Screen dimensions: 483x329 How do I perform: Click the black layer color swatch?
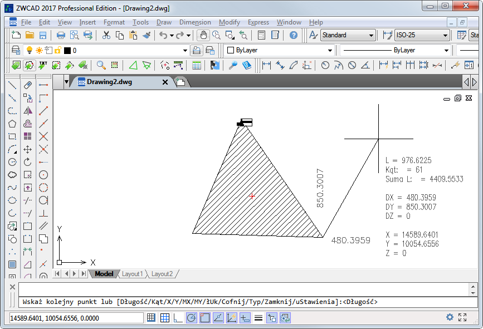click(67, 51)
